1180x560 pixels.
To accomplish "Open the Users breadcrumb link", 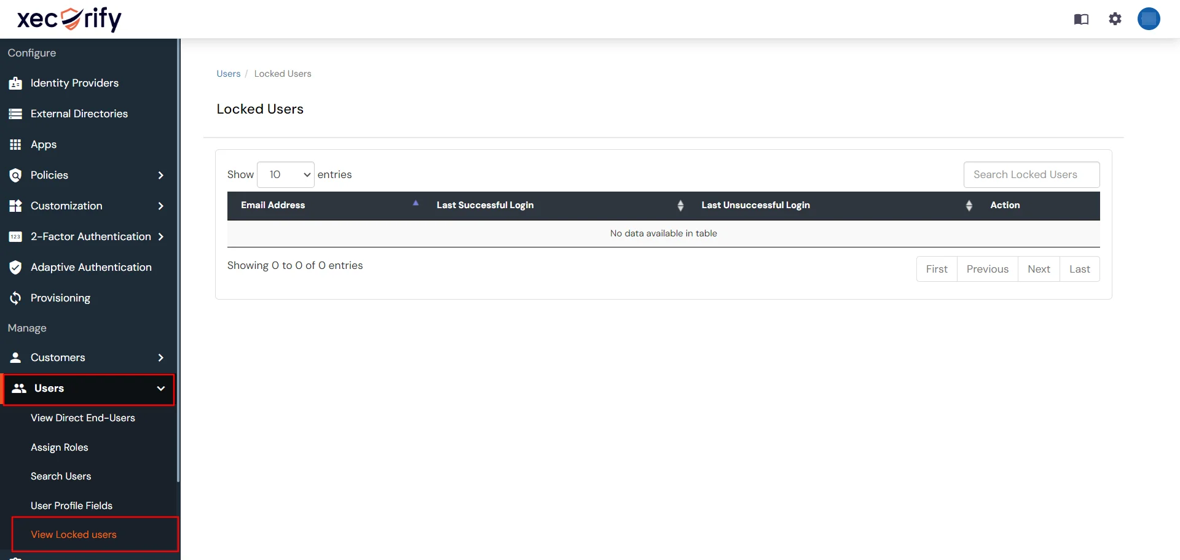I will (228, 73).
